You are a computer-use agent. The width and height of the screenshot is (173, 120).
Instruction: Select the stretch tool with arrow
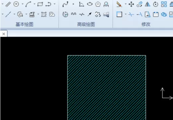[x=147, y=14]
